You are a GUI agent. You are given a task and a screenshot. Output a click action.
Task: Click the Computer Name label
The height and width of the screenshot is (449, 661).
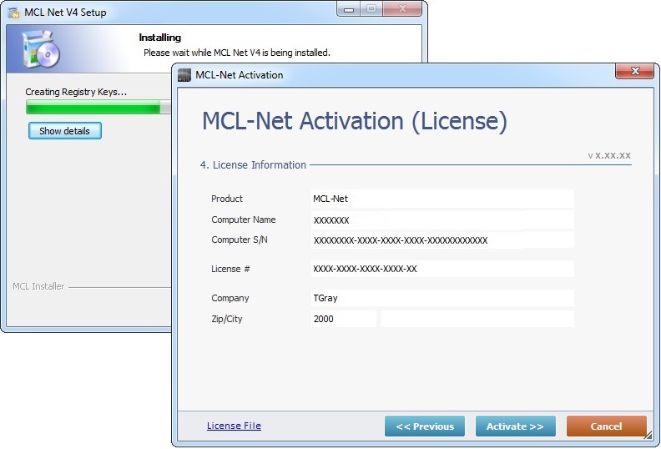click(x=243, y=219)
